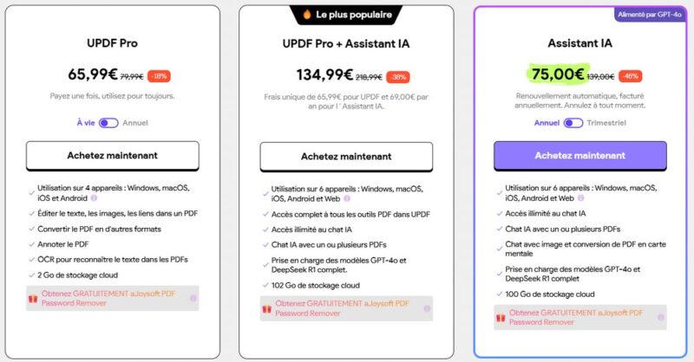Click "Achetez maintenant" for UPDF Pro
The image size is (694, 362).
(113, 156)
